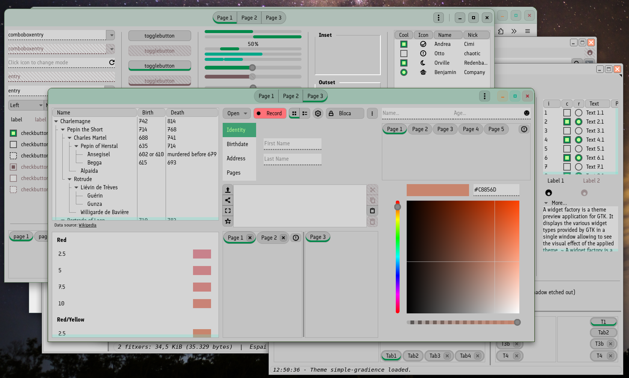Click the round gear settings button

318,113
